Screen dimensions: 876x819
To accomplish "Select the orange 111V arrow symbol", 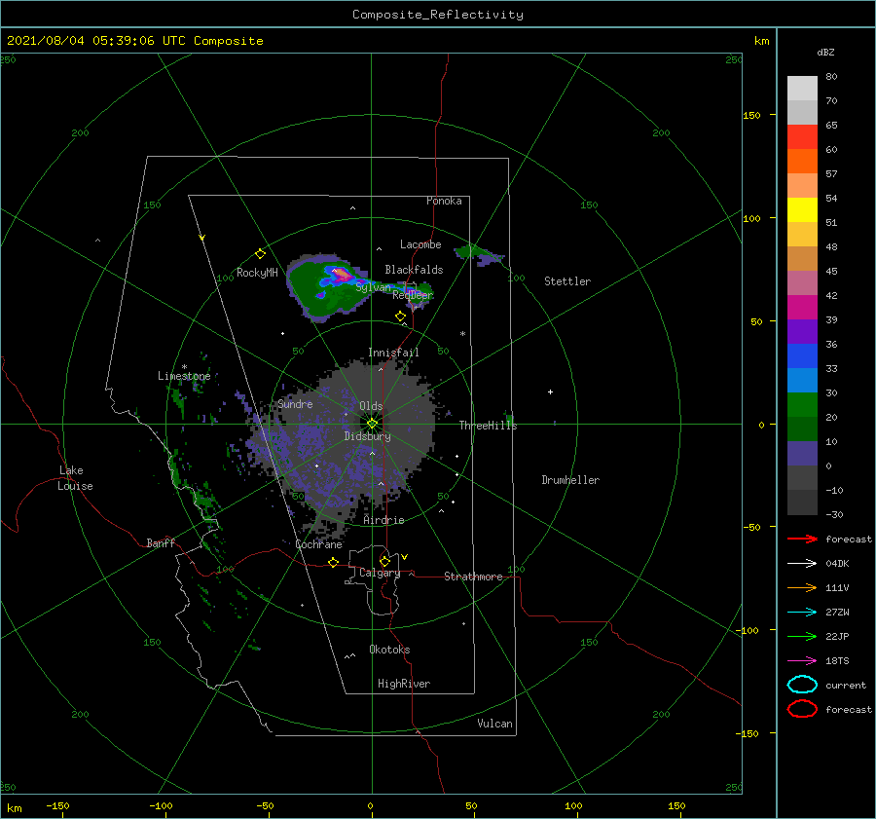I will (802, 587).
